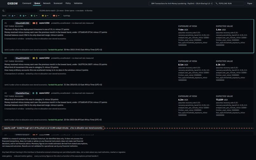The height and width of the screenshot is (160, 256).
Task: Open the reduced-motion gallery link
Action: 23,156
